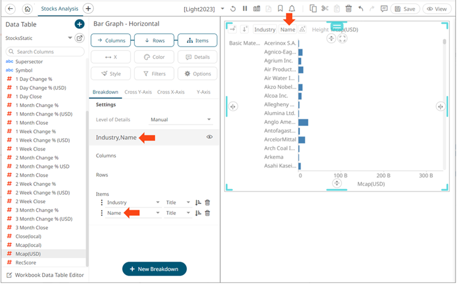457x284 pixels.
Task: Click the home icon in top bar
Action: click(28, 9)
